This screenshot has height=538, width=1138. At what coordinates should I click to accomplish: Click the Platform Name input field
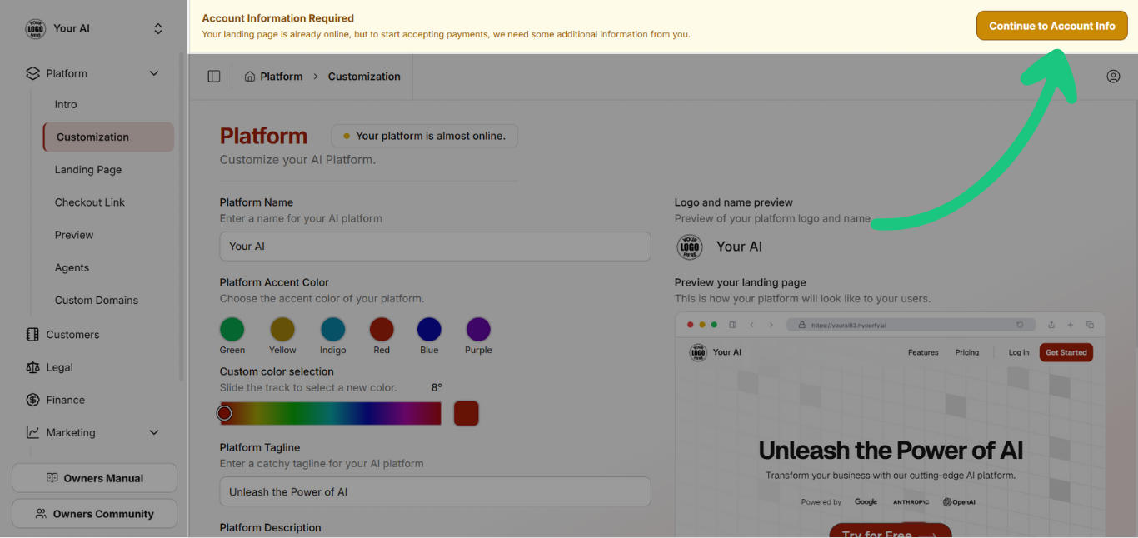coord(435,247)
